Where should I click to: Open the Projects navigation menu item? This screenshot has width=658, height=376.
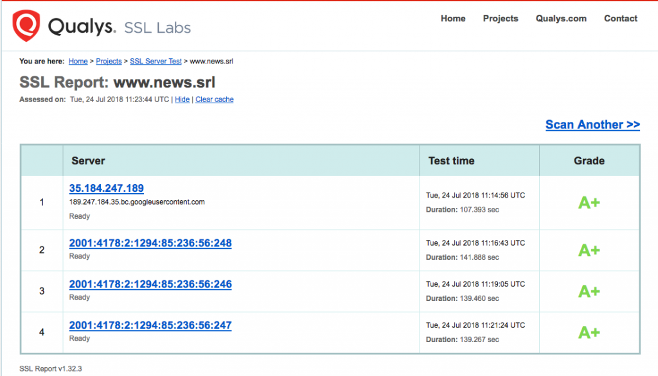pos(500,19)
